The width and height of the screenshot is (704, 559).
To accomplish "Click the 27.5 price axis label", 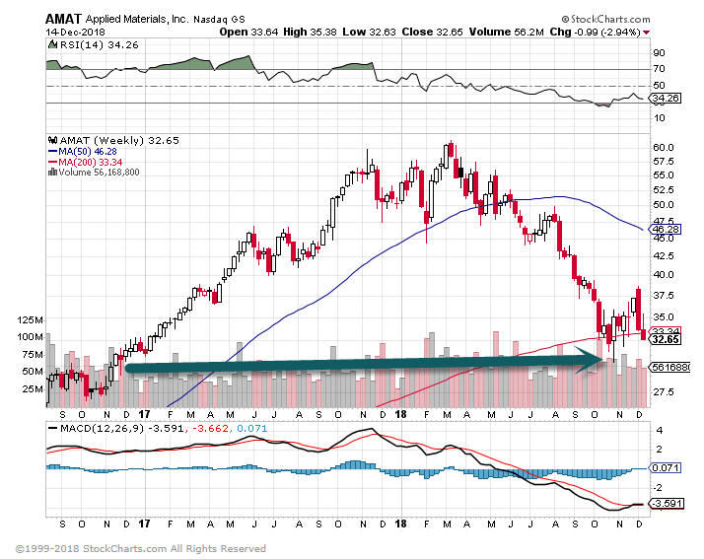I will 664,392.
